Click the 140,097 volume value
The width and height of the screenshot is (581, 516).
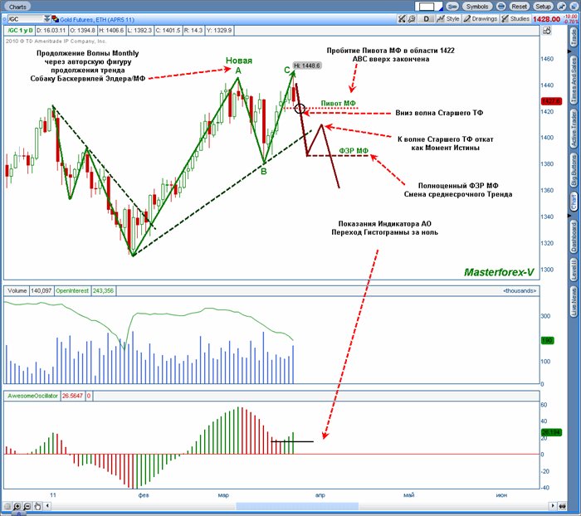click(x=41, y=291)
